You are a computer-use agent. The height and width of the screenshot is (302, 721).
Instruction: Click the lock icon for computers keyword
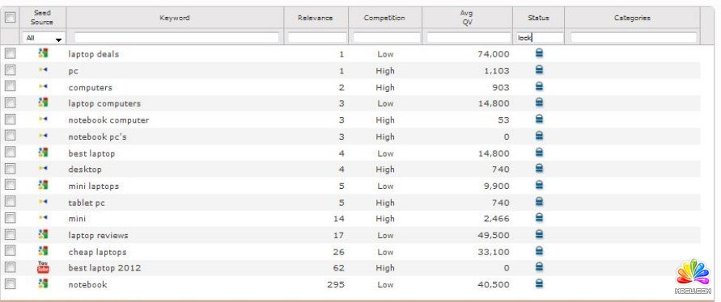540,86
